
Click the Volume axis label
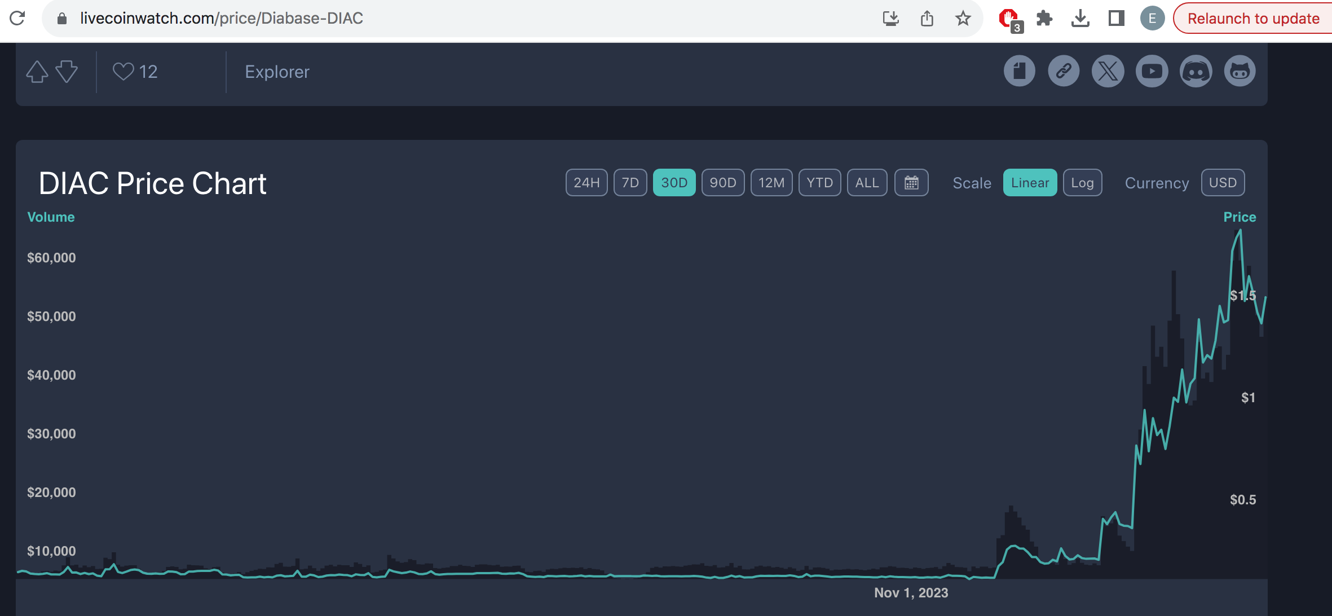51,217
